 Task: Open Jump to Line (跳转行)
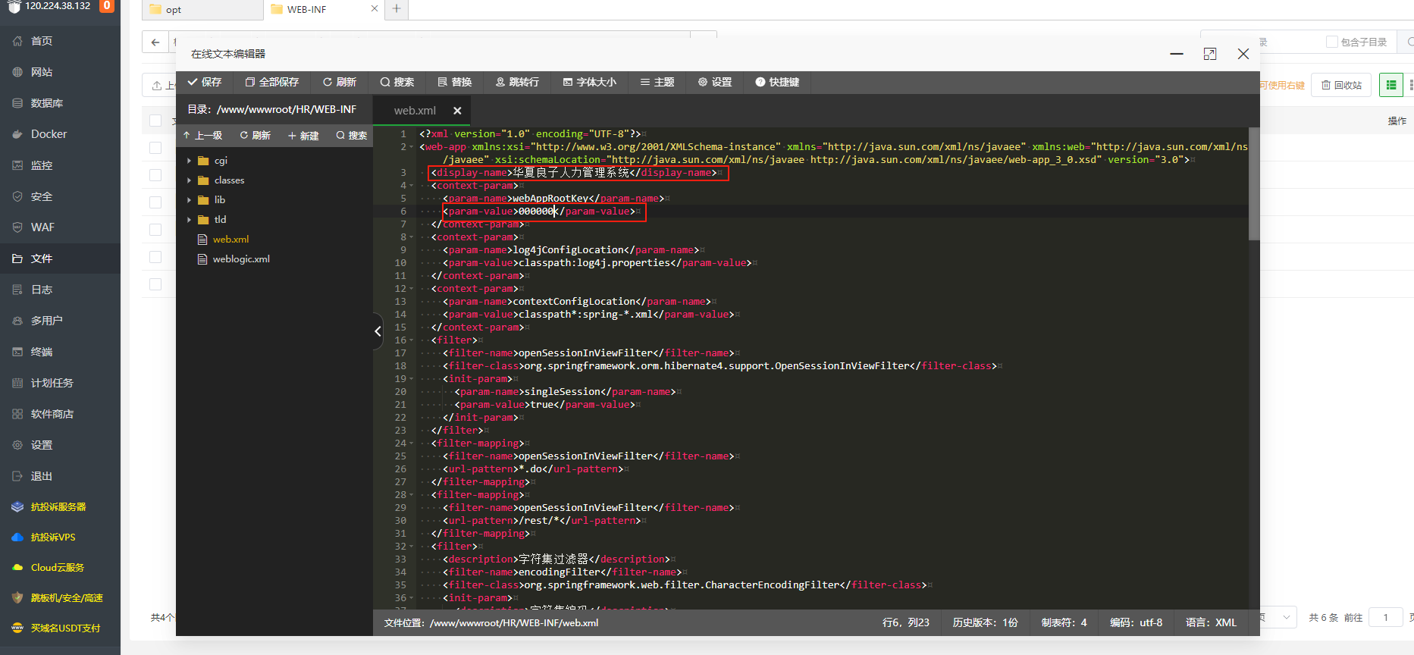pos(517,82)
